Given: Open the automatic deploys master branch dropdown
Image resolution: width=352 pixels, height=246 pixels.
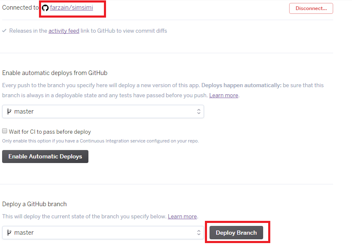Looking at the screenshot, I should tap(103, 111).
